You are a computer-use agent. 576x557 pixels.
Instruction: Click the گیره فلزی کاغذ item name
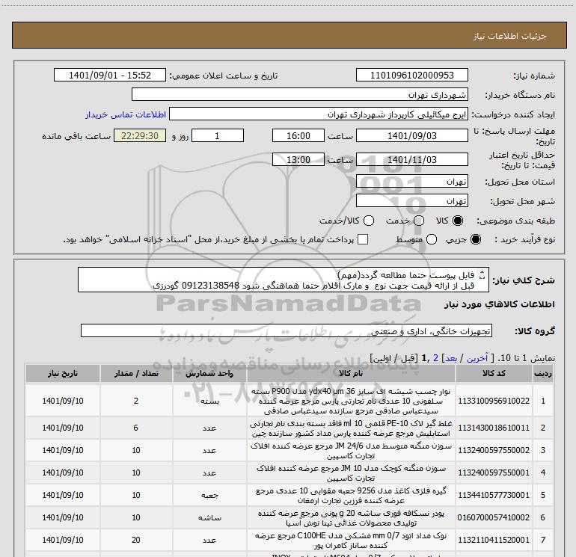pos(351,495)
